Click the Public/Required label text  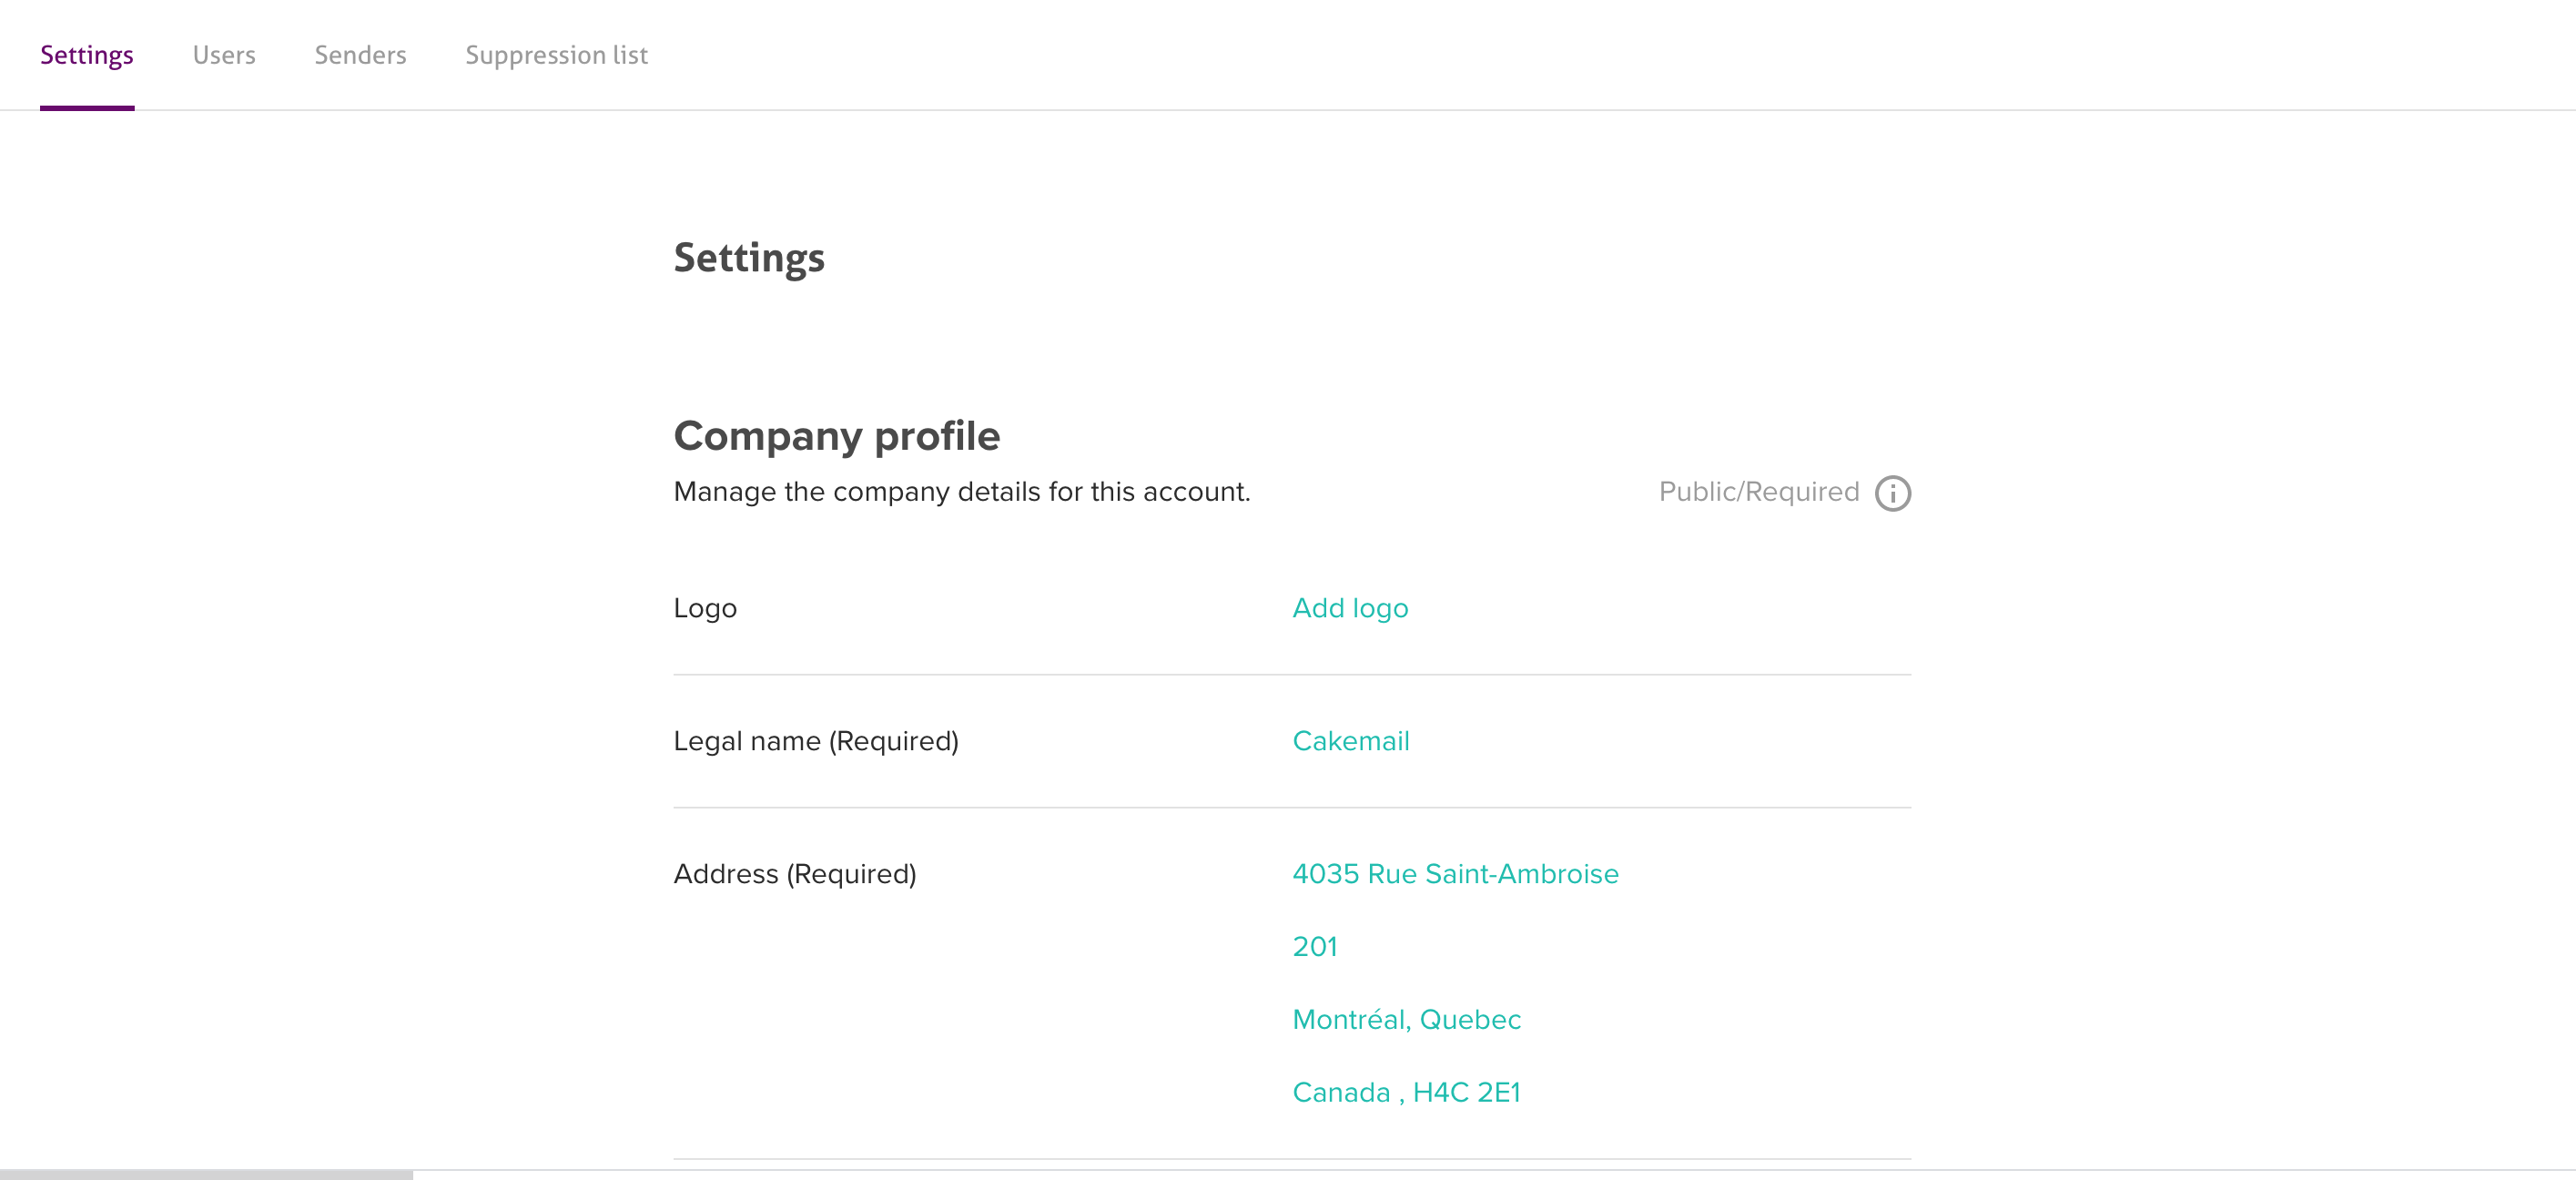(1758, 492)
